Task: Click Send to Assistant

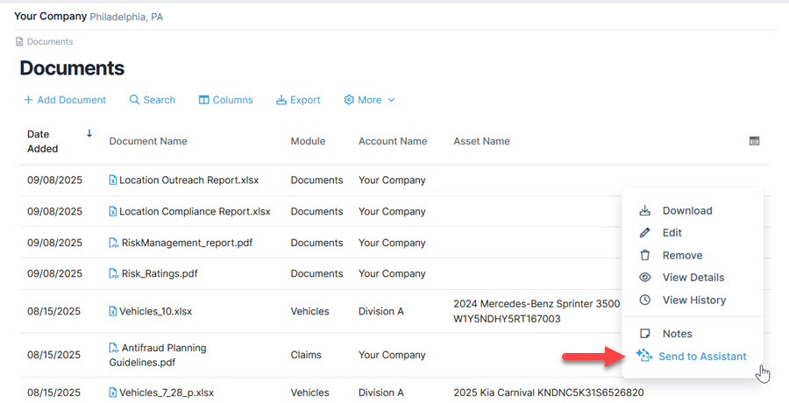Action: [x=701, y=357]
